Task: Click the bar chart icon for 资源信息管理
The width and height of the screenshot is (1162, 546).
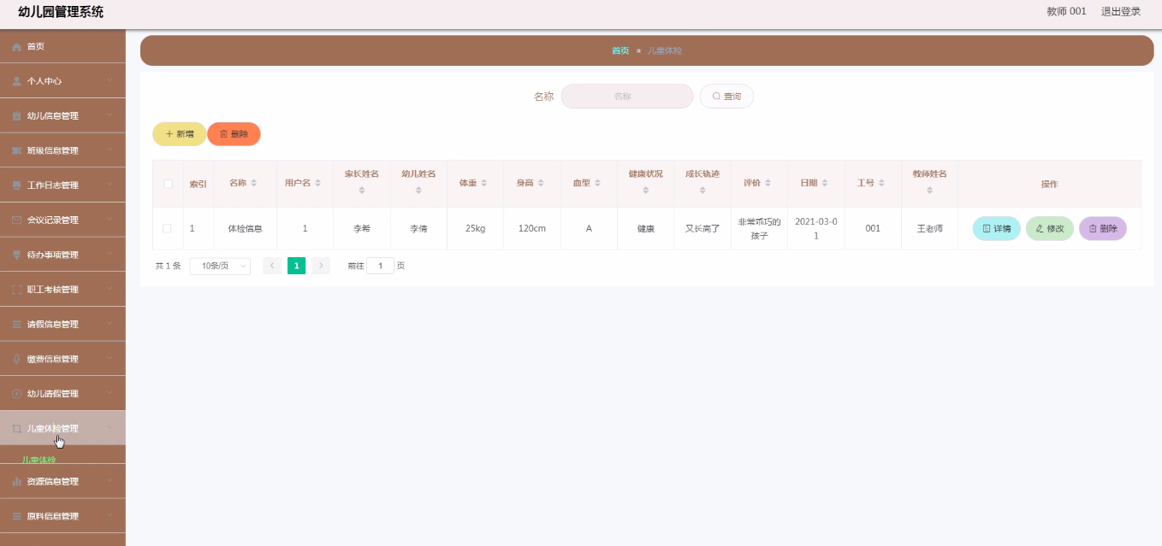Action: point(16,482)
